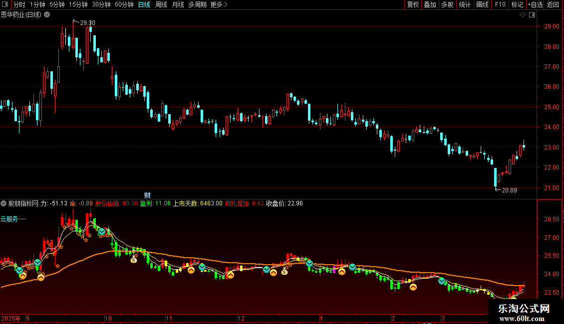Select the 15分钟 period
Screen dimensions: 564x324
click(78, 4)
